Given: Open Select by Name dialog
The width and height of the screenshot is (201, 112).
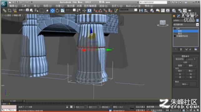Looking at the screenshot, I should pos(36,11).
